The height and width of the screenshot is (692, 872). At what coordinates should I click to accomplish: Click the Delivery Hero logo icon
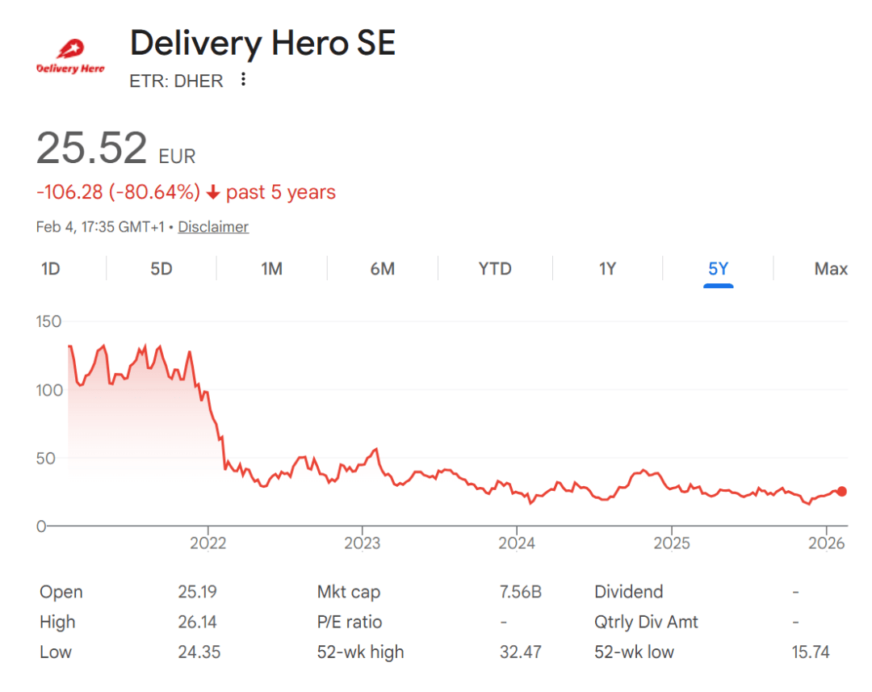(x=71, y=57)
